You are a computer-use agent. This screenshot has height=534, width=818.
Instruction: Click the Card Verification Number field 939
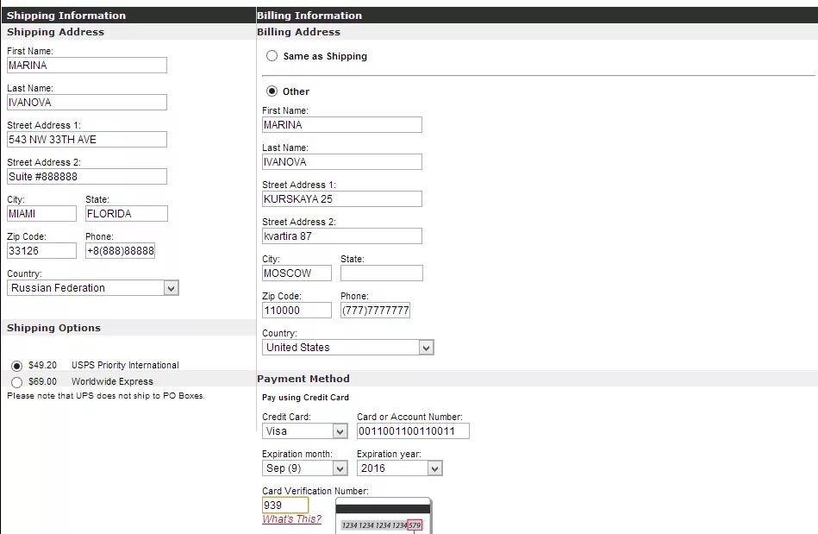point(285,506)
